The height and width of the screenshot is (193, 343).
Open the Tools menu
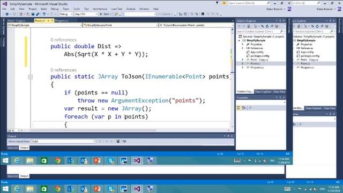point(77,9)
